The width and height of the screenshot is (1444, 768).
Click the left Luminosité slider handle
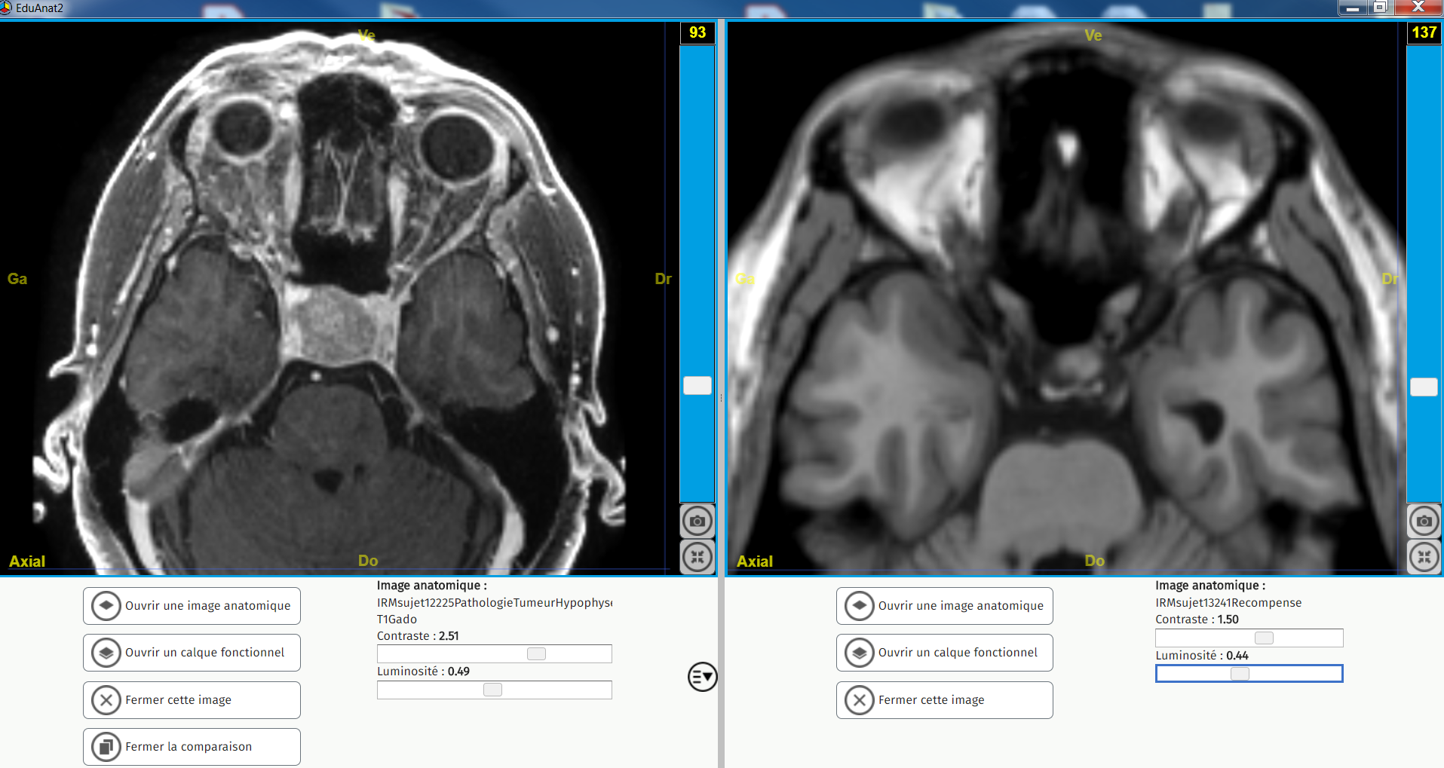click(493, 689)
